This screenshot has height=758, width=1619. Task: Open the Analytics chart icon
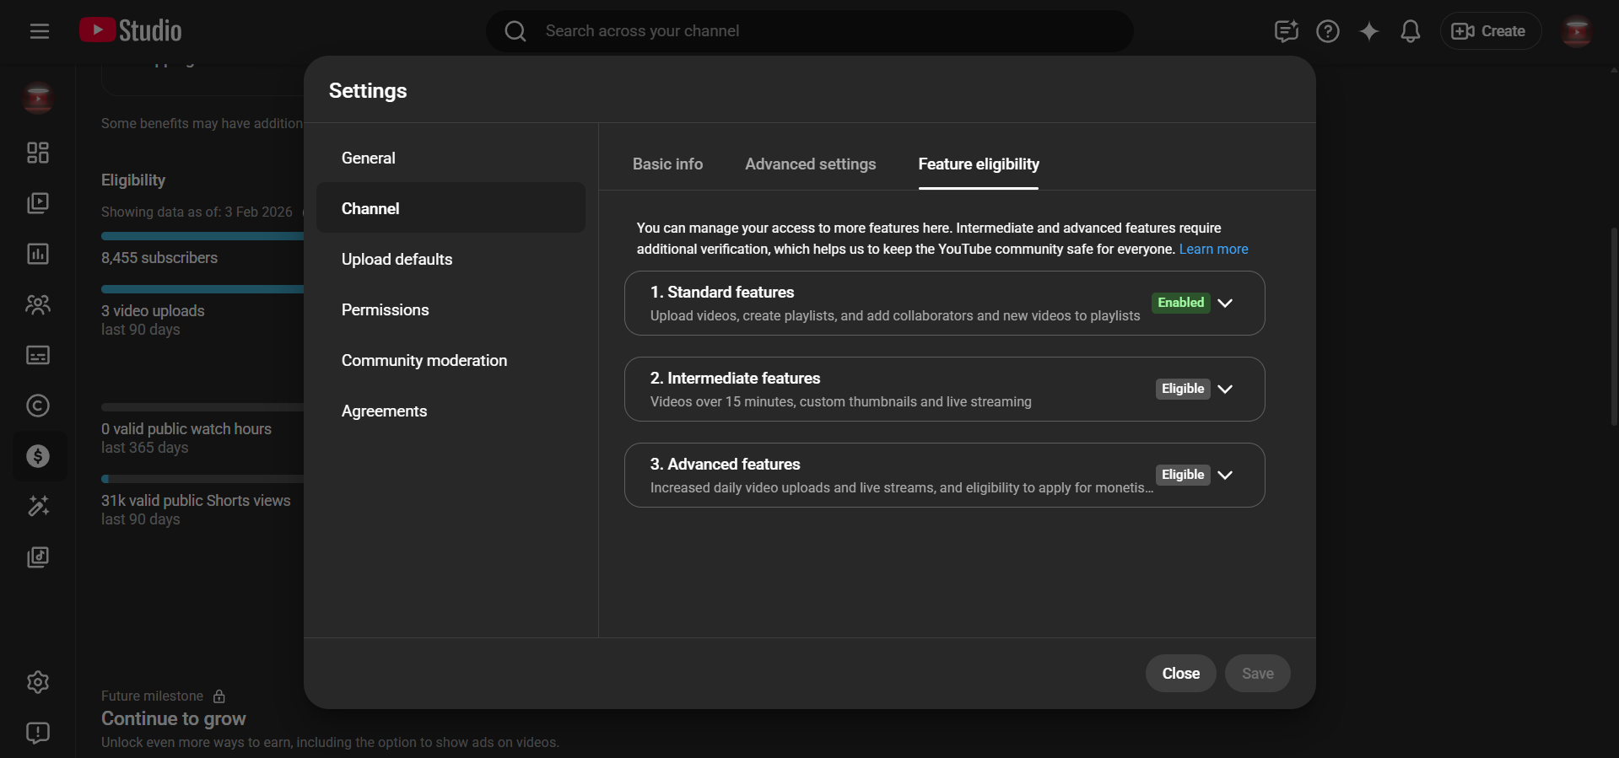point(38,254)
